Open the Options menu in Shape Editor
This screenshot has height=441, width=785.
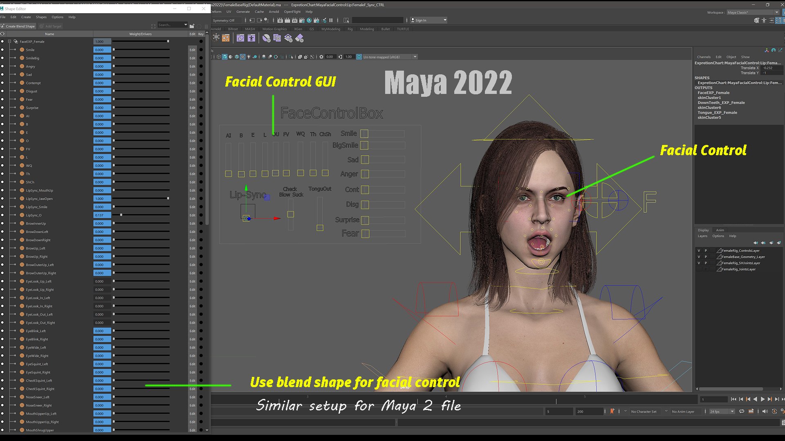click(x=57, y=17)
